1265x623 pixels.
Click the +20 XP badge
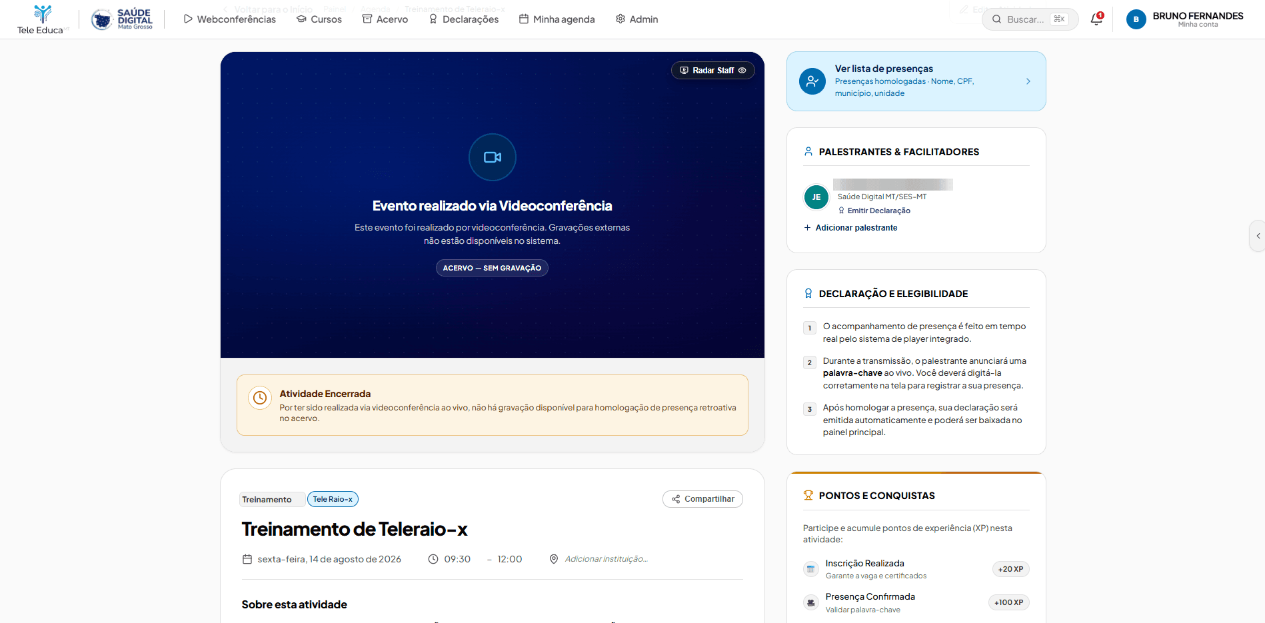click(1010, 569)
